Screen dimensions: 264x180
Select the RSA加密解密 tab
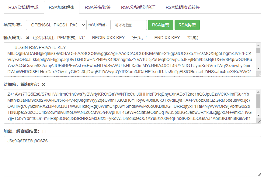tap(61, 7)
